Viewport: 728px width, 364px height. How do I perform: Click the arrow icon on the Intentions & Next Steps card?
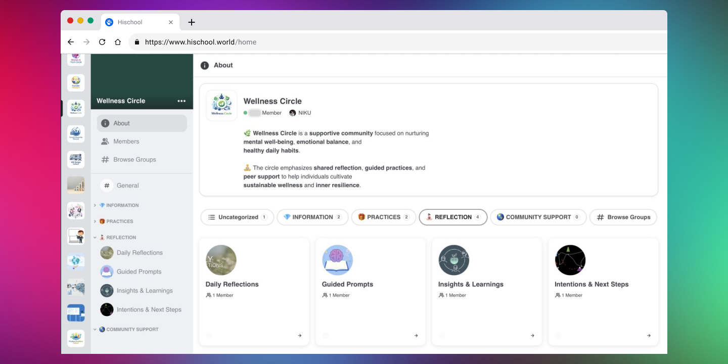(x=649, y=336)
